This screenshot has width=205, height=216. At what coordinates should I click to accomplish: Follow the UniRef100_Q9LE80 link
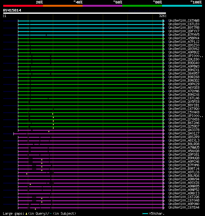(184, 60)
